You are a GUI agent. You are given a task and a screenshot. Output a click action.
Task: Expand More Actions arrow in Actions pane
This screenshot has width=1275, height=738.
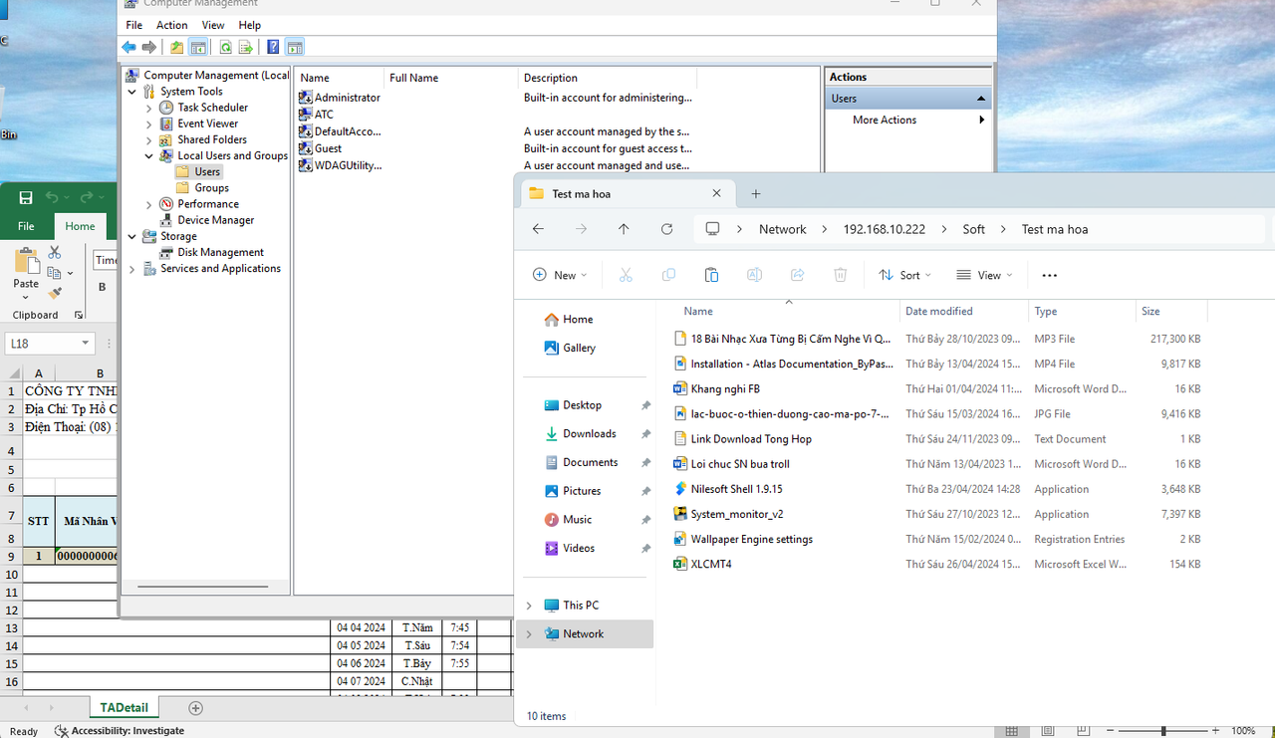point(982,120)
